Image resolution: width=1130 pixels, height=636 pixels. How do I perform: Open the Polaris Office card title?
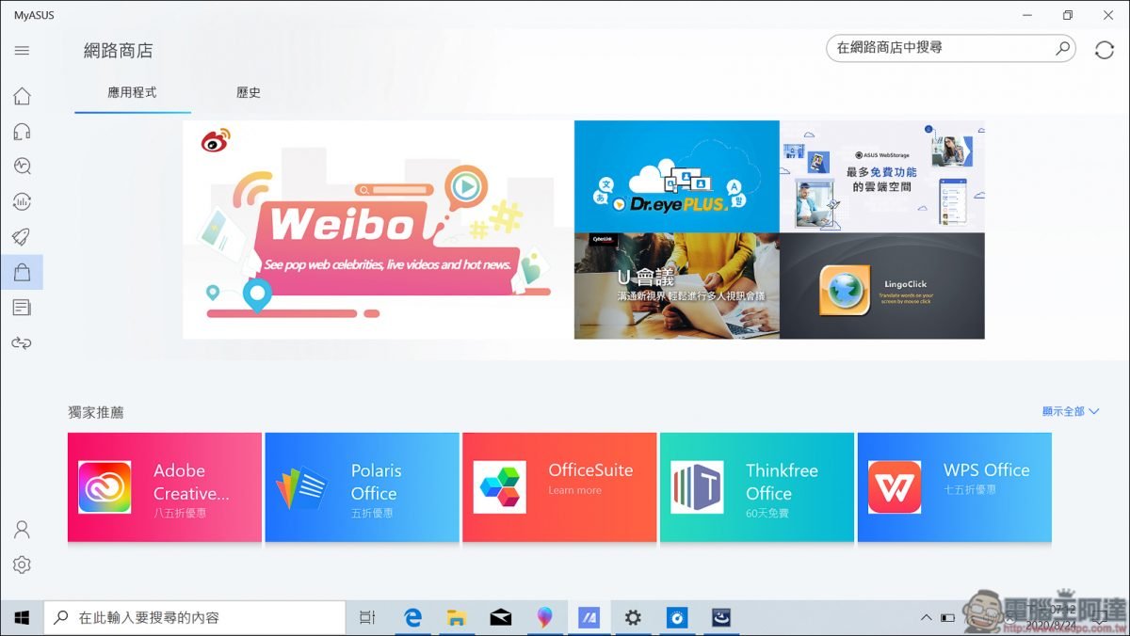(376, 482)
